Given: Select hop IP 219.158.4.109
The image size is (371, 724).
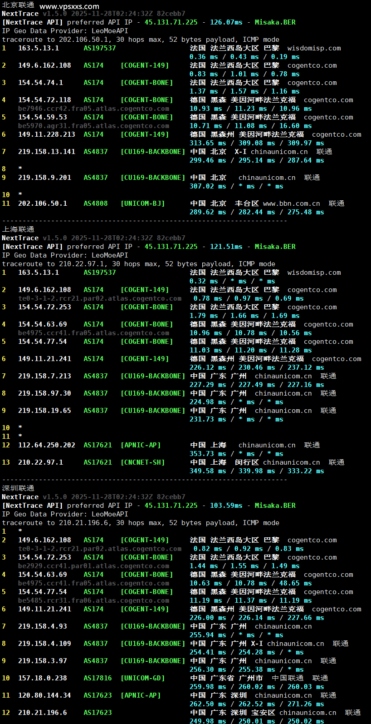Looking at the screenshot, I should 44,644.
